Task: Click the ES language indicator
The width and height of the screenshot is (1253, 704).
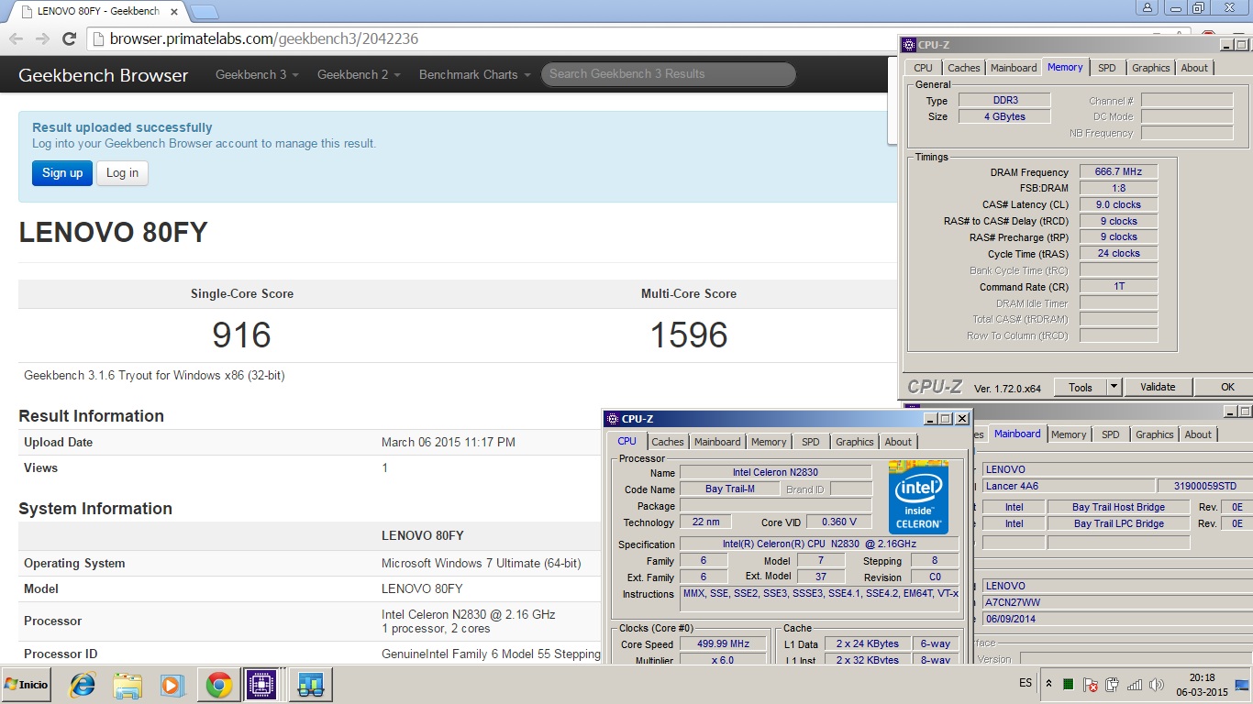Action: [x=1025, y=684]
